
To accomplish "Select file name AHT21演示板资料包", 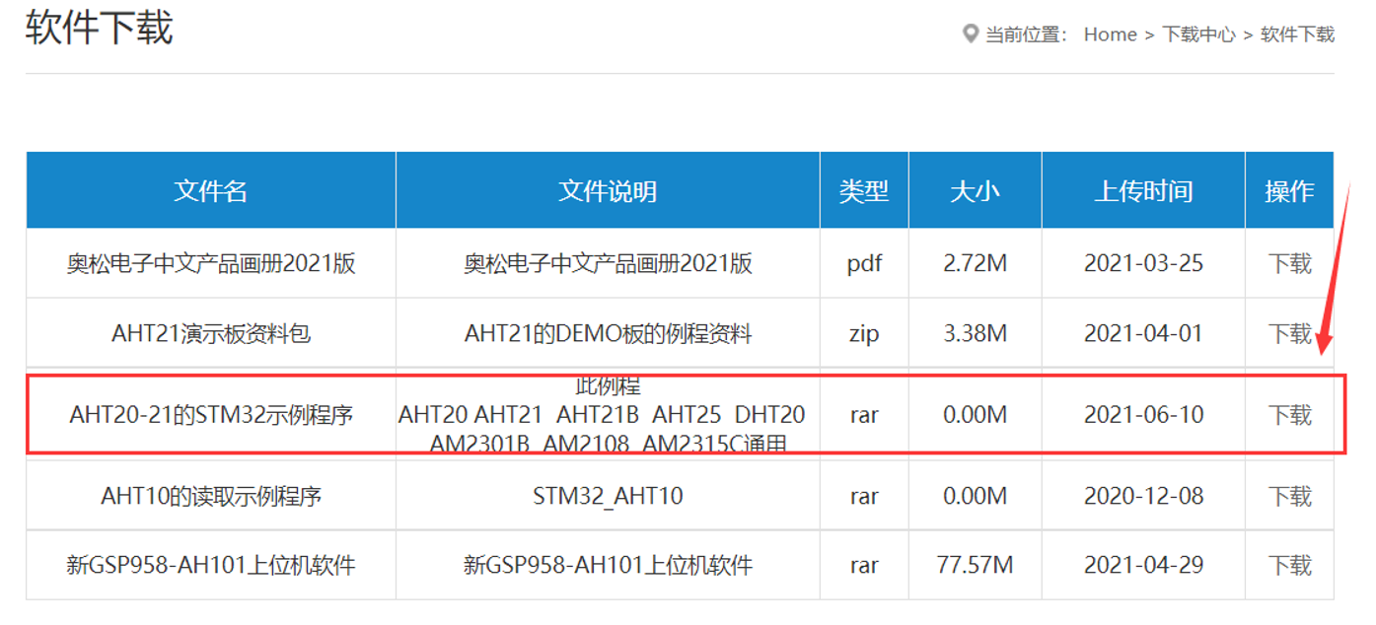I will (211, 333).
